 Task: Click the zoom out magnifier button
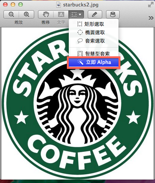pos(11,14)
